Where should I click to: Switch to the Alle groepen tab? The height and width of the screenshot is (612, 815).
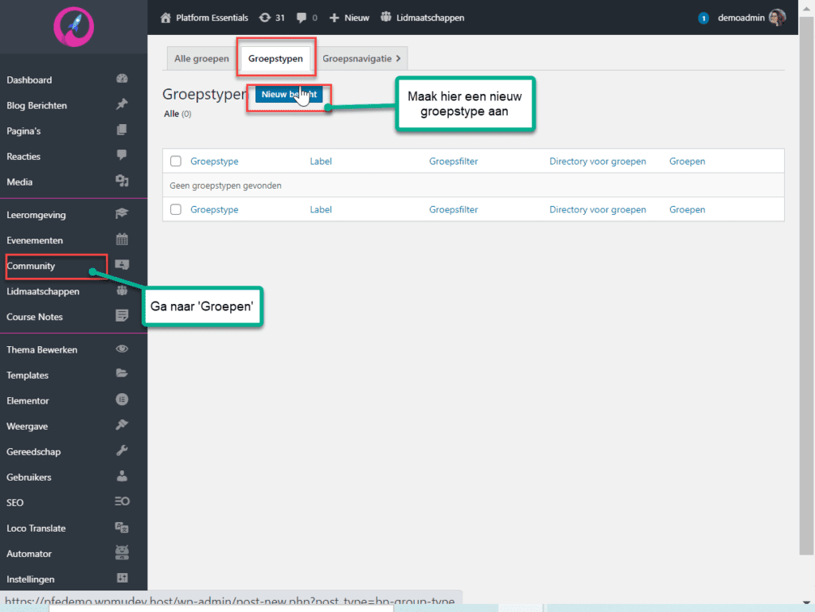201,59
